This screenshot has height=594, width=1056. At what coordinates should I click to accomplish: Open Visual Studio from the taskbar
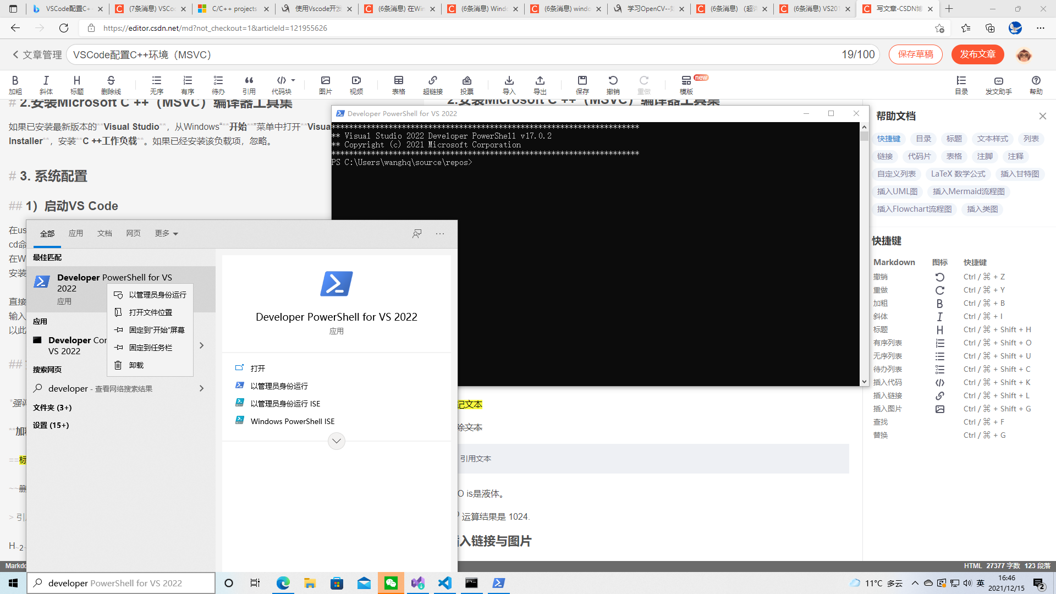[418, 583]
